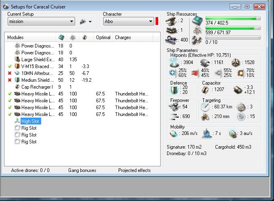Image resolution: width=274 pixels, height=201 pixels.
Task: Click the armor hitpoints icon showing 1161
Action: click(x=205, y=62)
